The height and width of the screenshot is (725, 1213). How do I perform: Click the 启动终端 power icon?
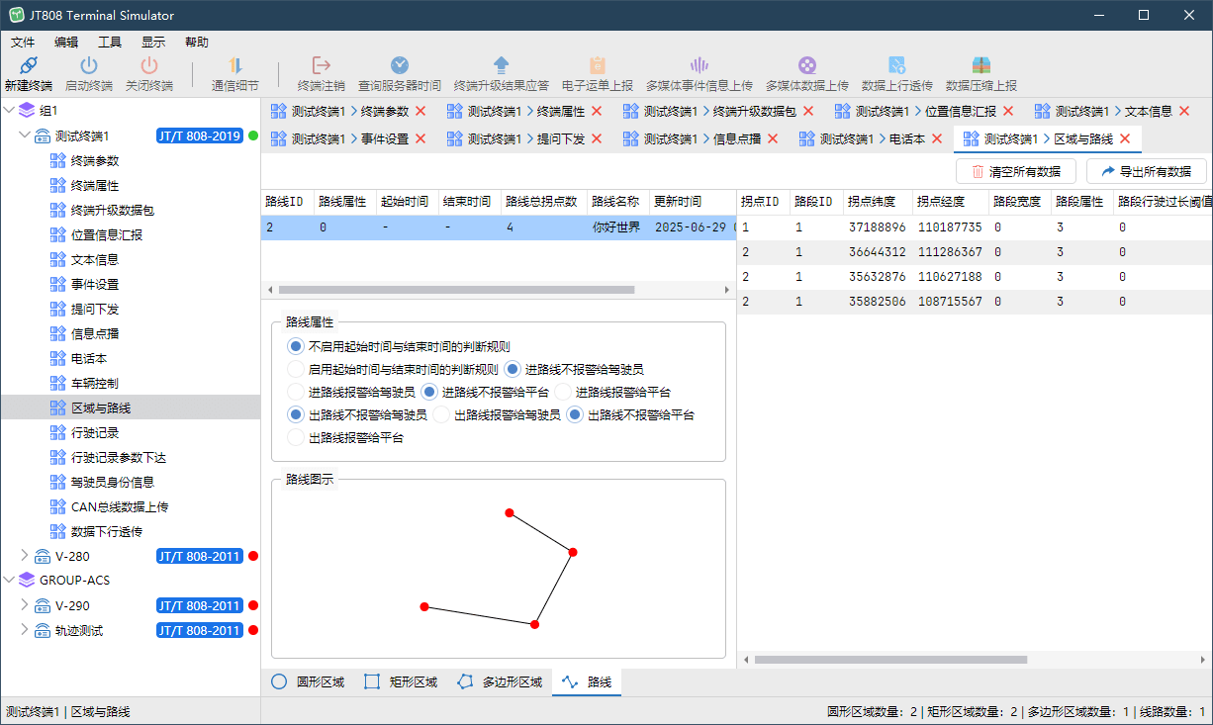click(89, 66)
